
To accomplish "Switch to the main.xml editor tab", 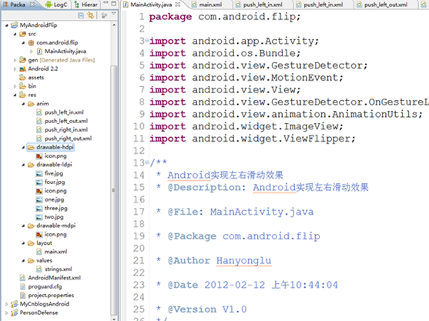I will click(x=206, y=5).
